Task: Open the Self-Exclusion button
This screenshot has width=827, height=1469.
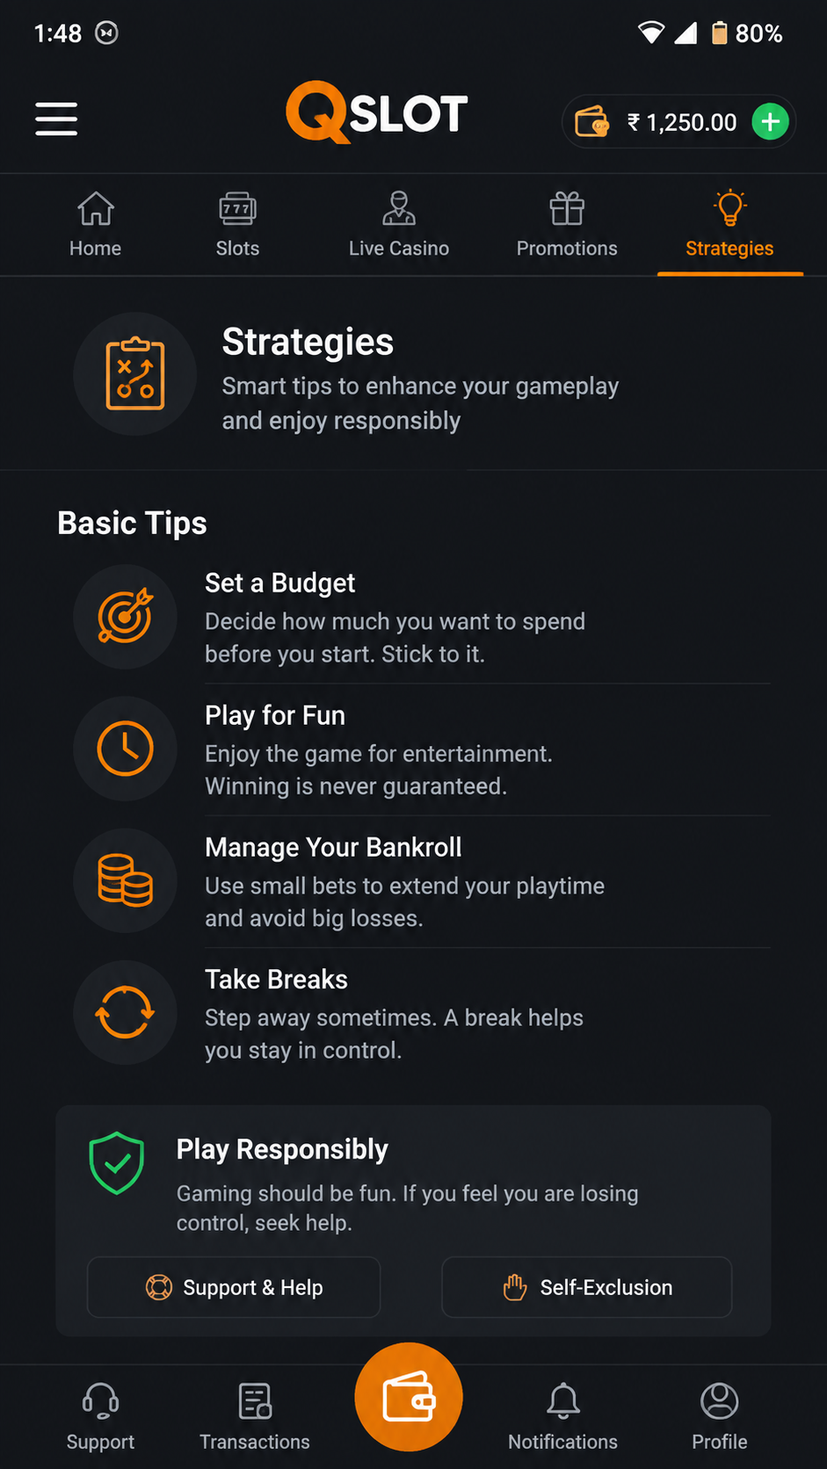Action: point(587,1287)
